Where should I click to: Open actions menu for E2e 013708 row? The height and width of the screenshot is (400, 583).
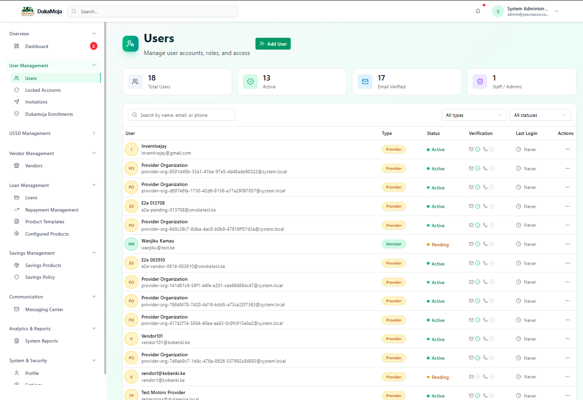click(567, 206)
